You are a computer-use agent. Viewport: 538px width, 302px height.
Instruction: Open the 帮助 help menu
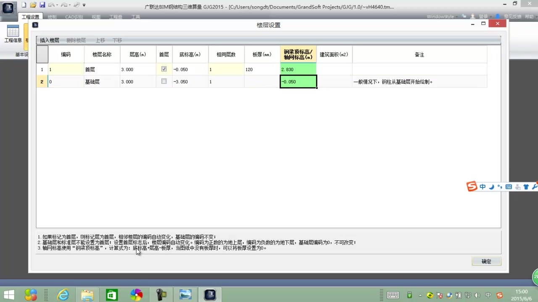point(529,17)
